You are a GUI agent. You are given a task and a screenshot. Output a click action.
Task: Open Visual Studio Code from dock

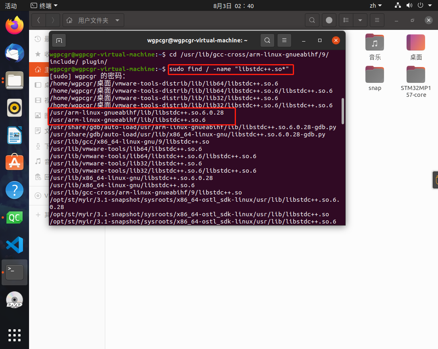[x=15, y=245]
